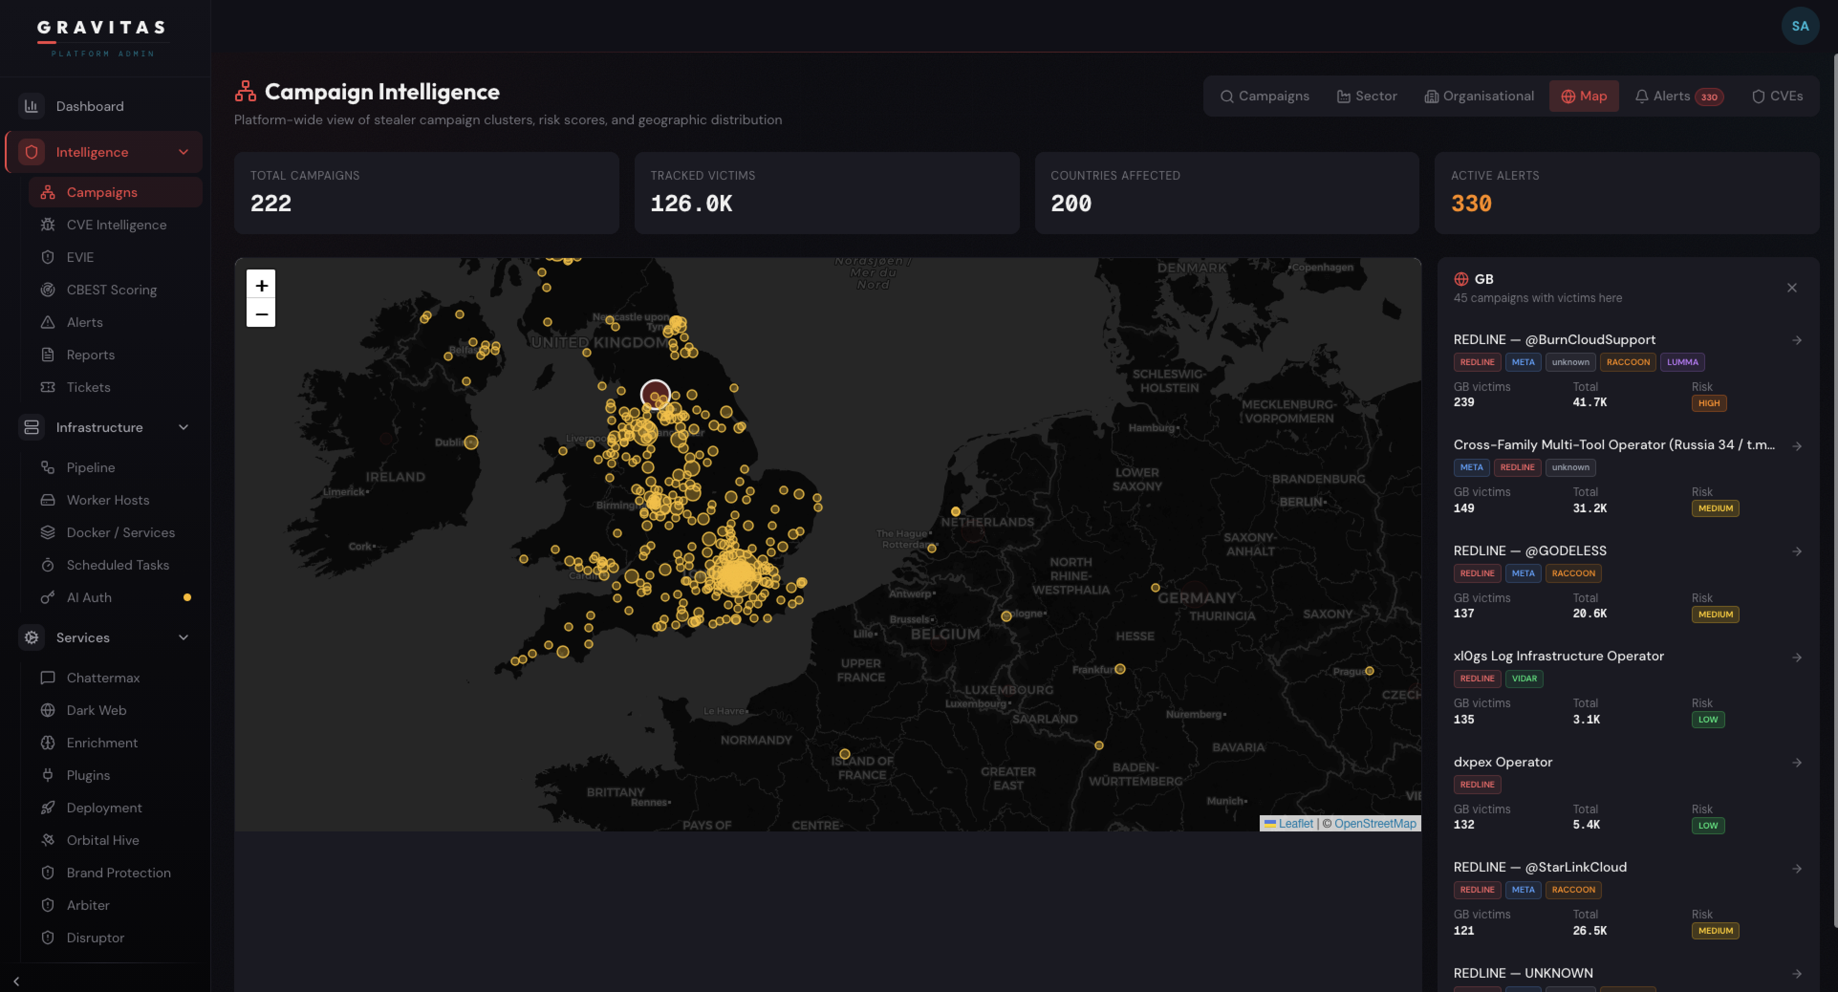Open Chattermax service
1838x992 pixels.
point(115,677)
